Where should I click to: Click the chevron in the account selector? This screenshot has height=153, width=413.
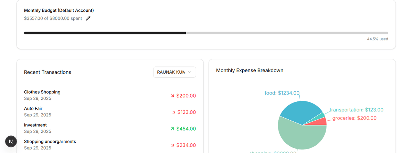click(x=190, y=72)
